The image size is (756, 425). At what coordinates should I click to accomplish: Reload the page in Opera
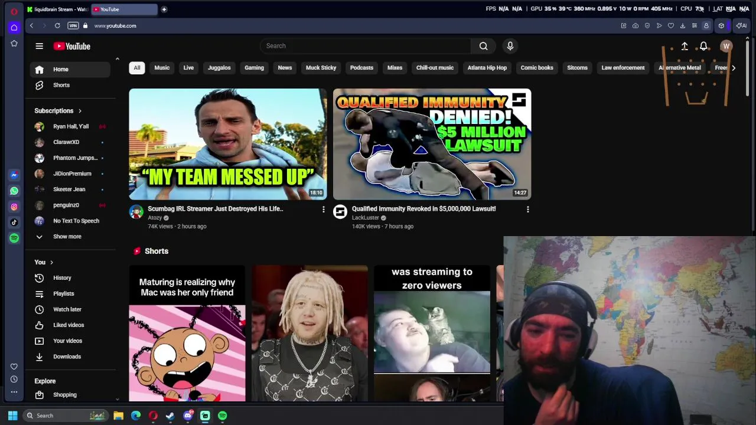coord(57,25)
